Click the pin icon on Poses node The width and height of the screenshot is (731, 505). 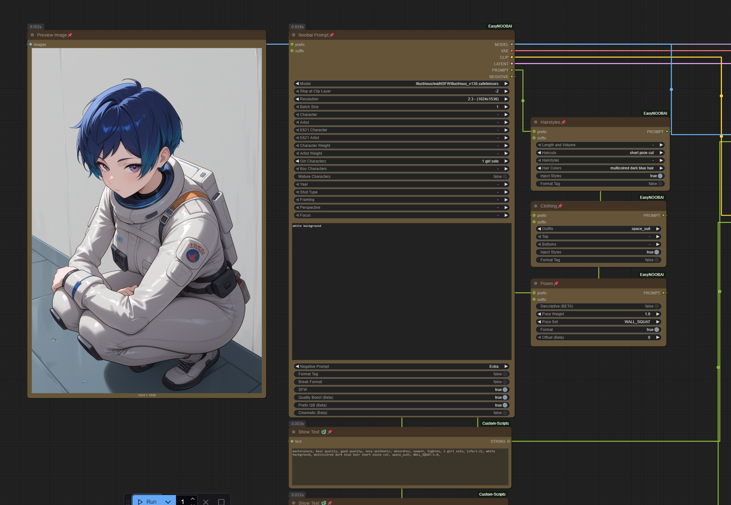tap(556, 283)
